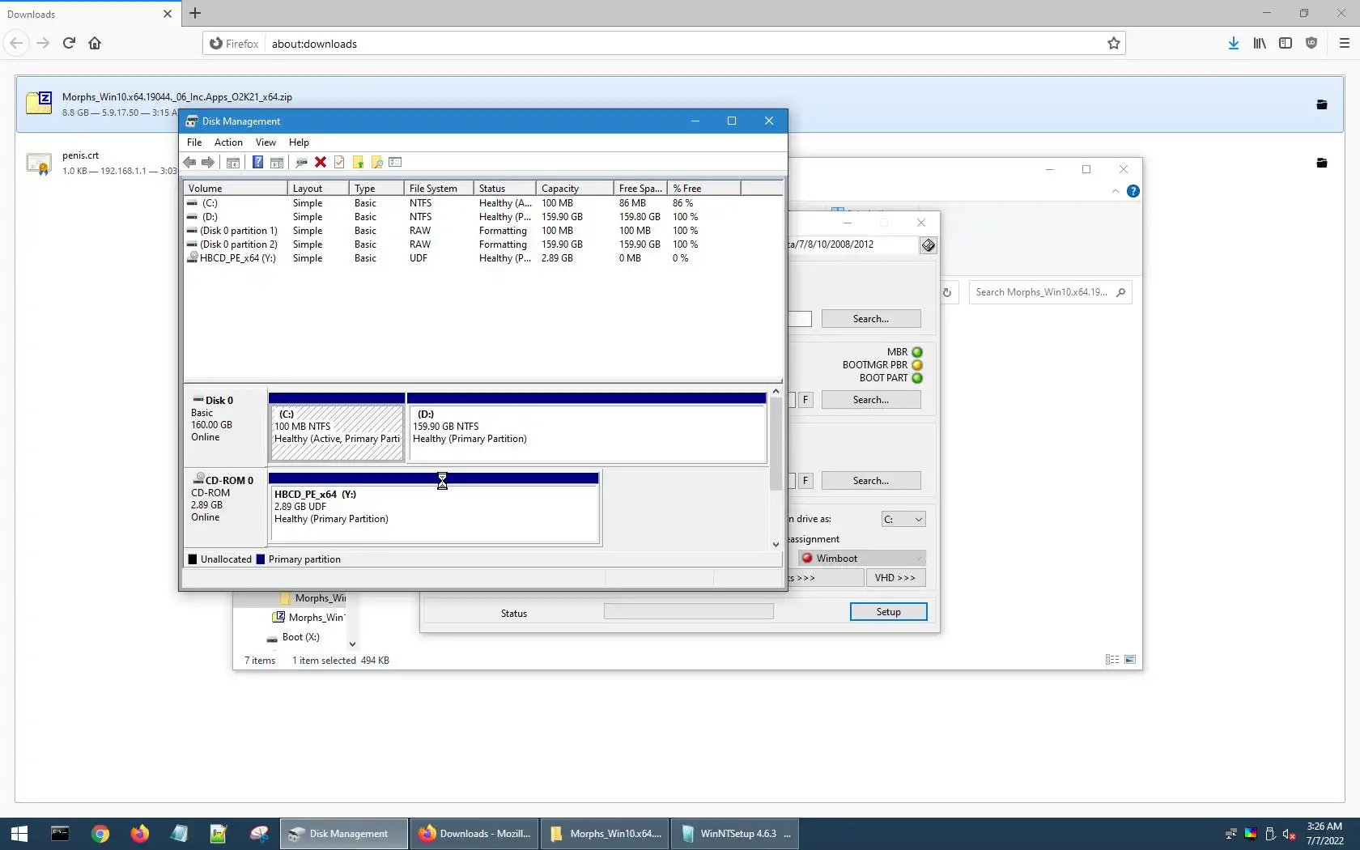Open the Windows Start menu

pyautogui.click(x=19, y=834)
